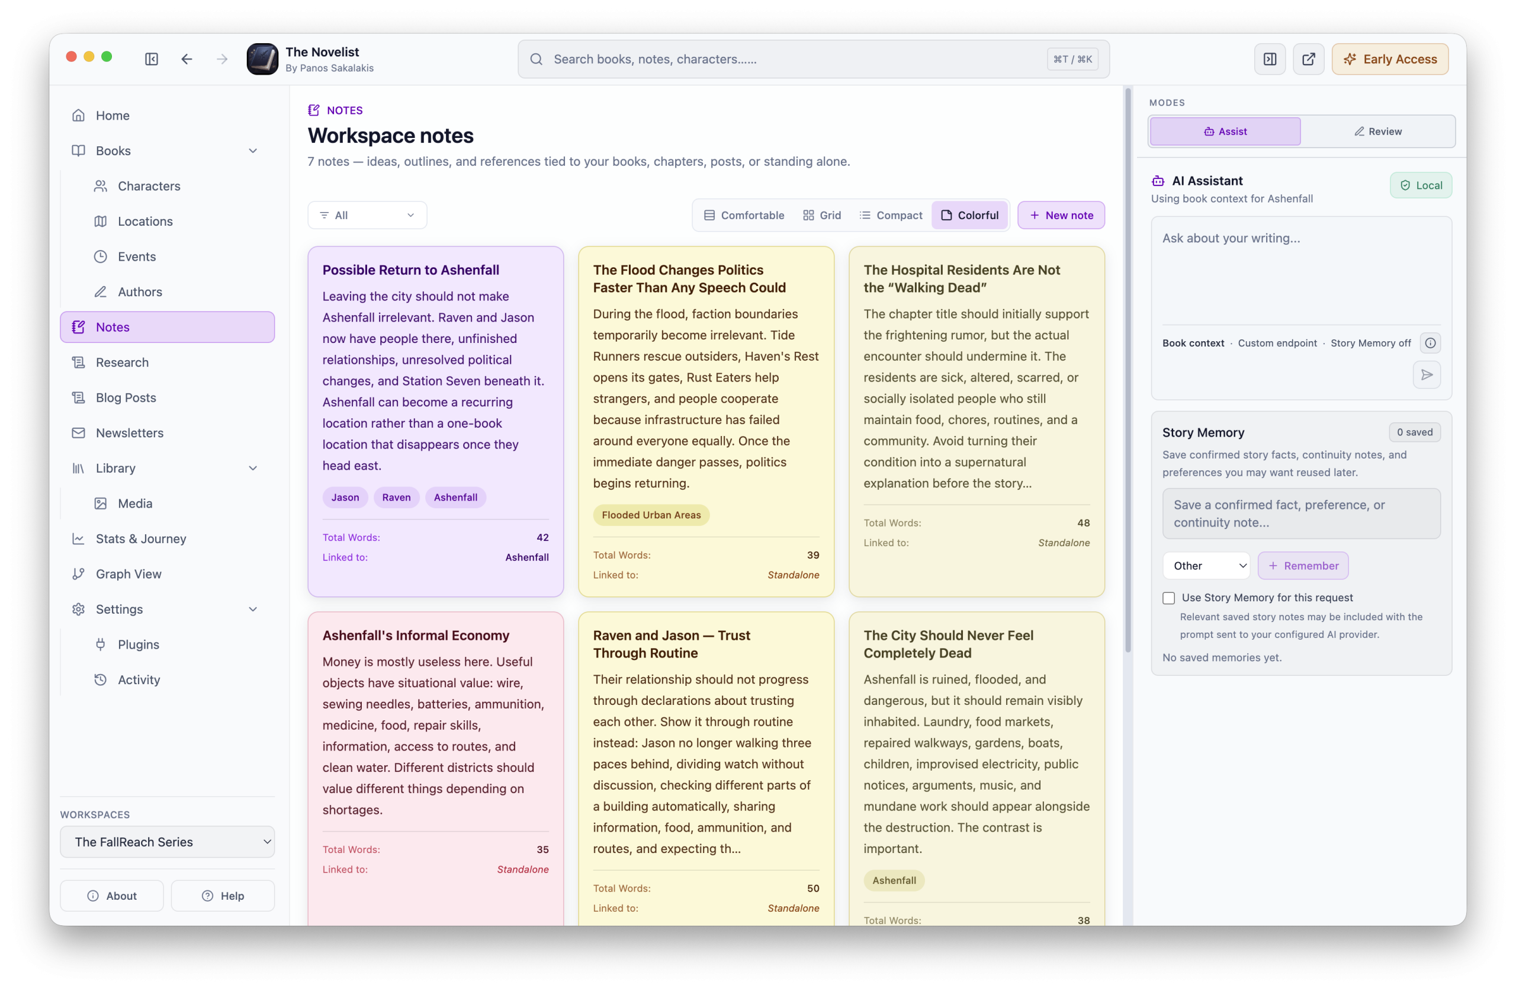
Task: Toggle the right side panel icon
Action: [x=1270, y=59]
